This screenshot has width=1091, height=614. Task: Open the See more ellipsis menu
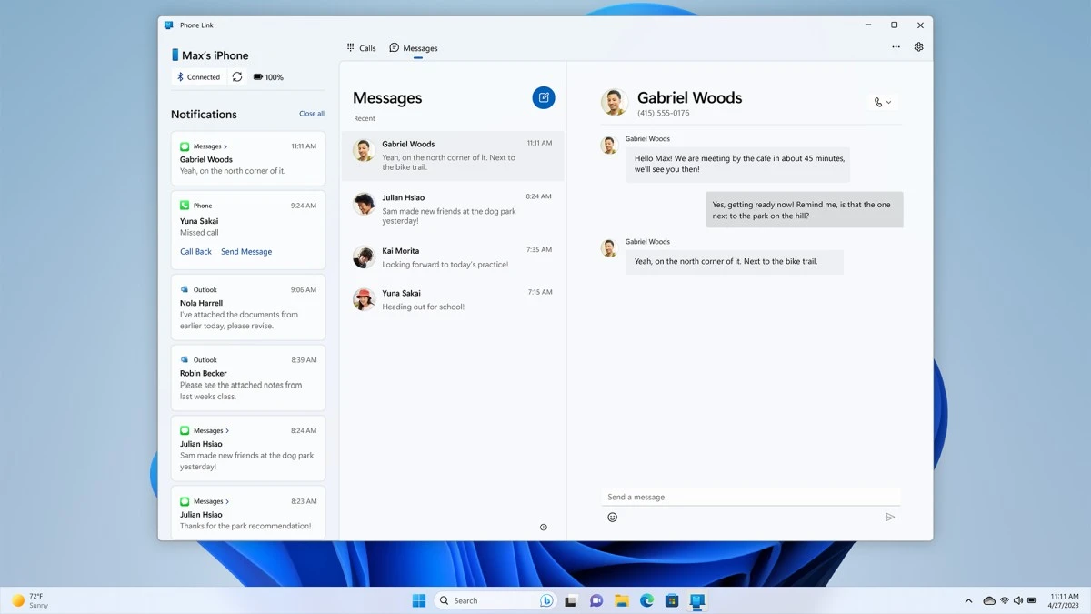tap(896, 46)
